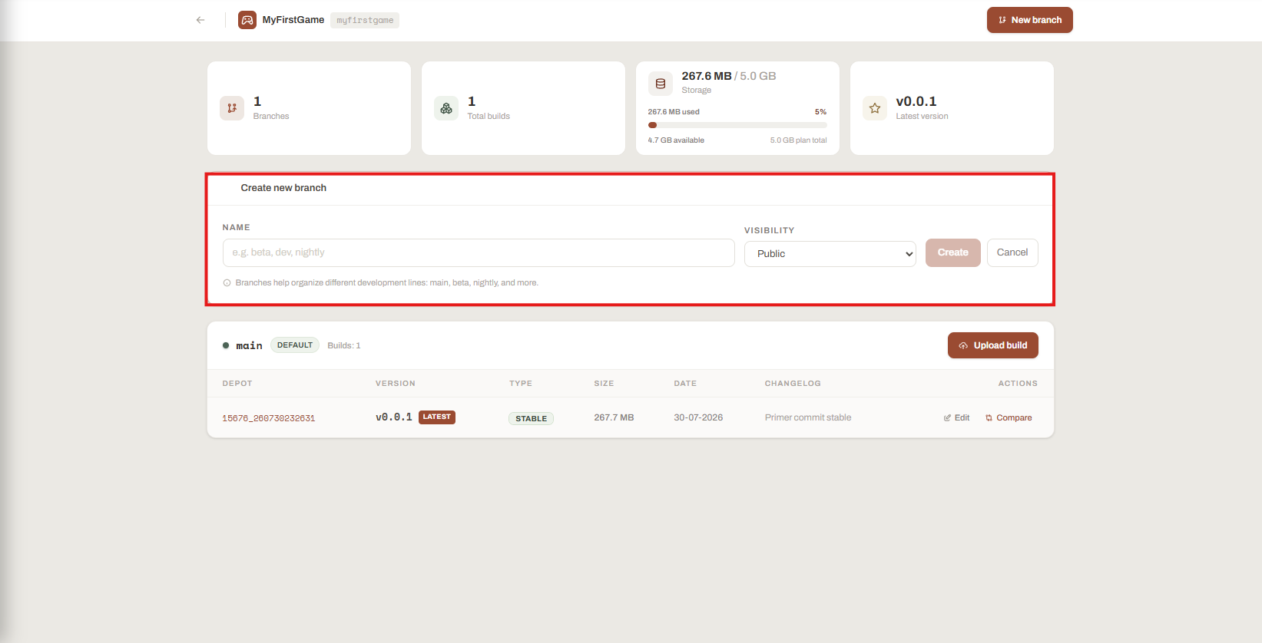
Task: Click the CHANGELOG column header
Action: click(x=793, y=384)
